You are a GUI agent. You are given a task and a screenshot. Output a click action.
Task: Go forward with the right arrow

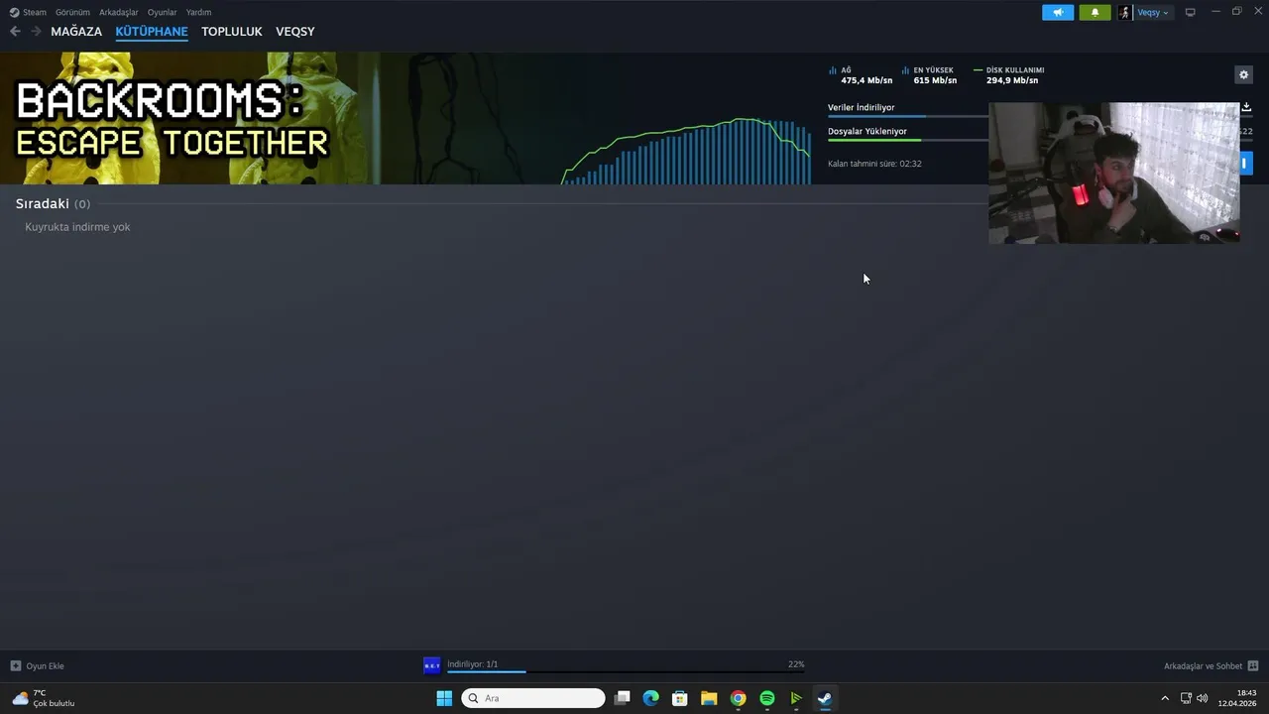[37, 31]
